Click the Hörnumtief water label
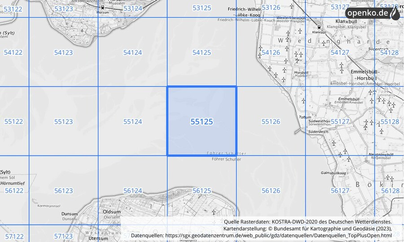 coord(13,183)
